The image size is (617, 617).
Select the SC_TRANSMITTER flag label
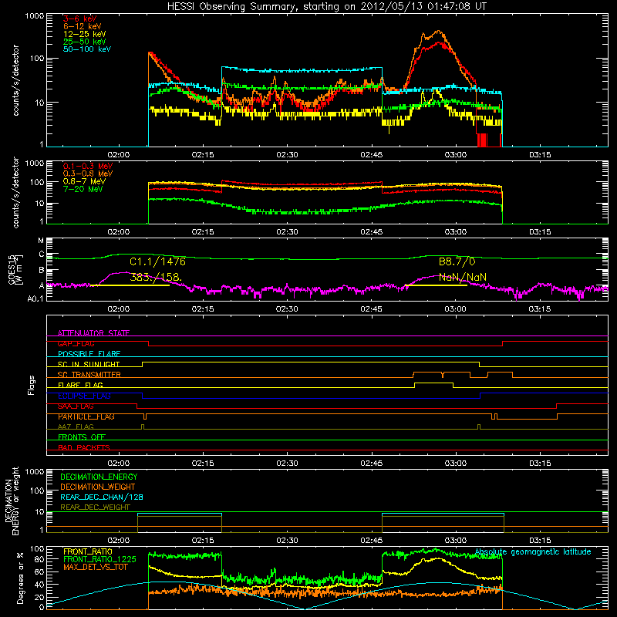point(89,375)
